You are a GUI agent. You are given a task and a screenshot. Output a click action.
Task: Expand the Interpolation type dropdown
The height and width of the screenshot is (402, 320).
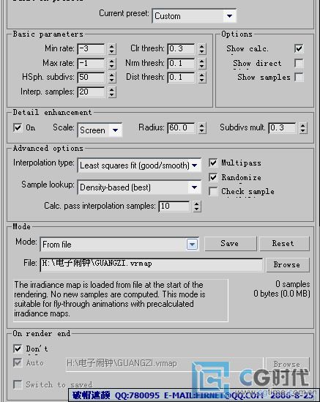pyautogui.click(x=139, y=165)
